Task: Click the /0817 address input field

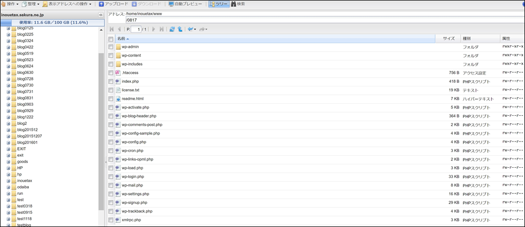Action: 325,20
